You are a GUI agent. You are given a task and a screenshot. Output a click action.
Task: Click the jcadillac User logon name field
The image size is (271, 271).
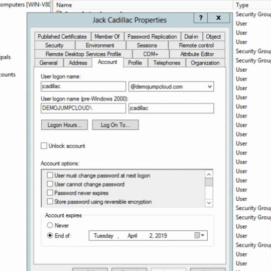pos(83,86)
